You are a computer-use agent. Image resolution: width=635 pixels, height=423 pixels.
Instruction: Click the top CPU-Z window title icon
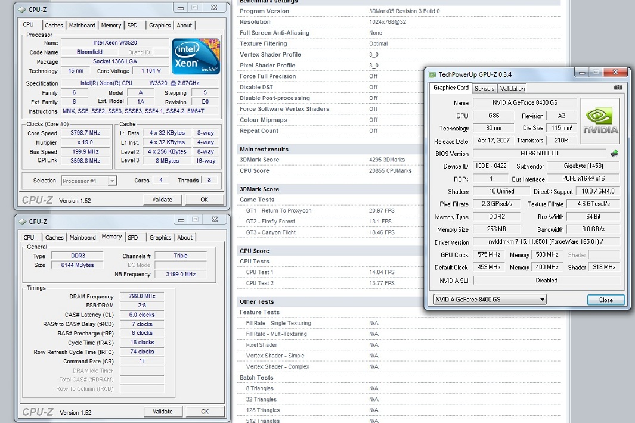click(22, 10)
